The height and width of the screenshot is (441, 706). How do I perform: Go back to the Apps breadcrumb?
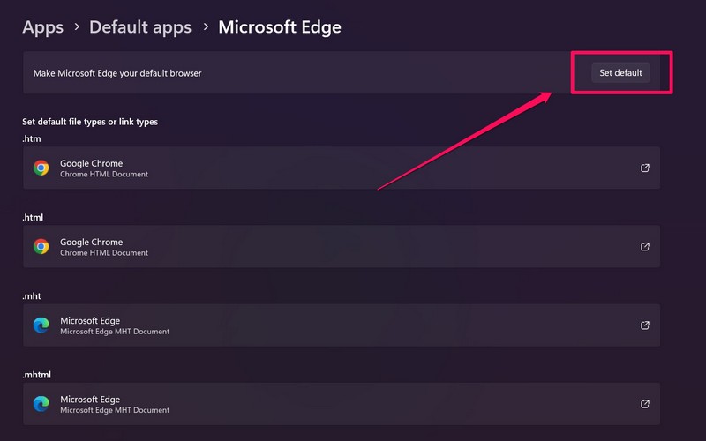coord(42,27)
